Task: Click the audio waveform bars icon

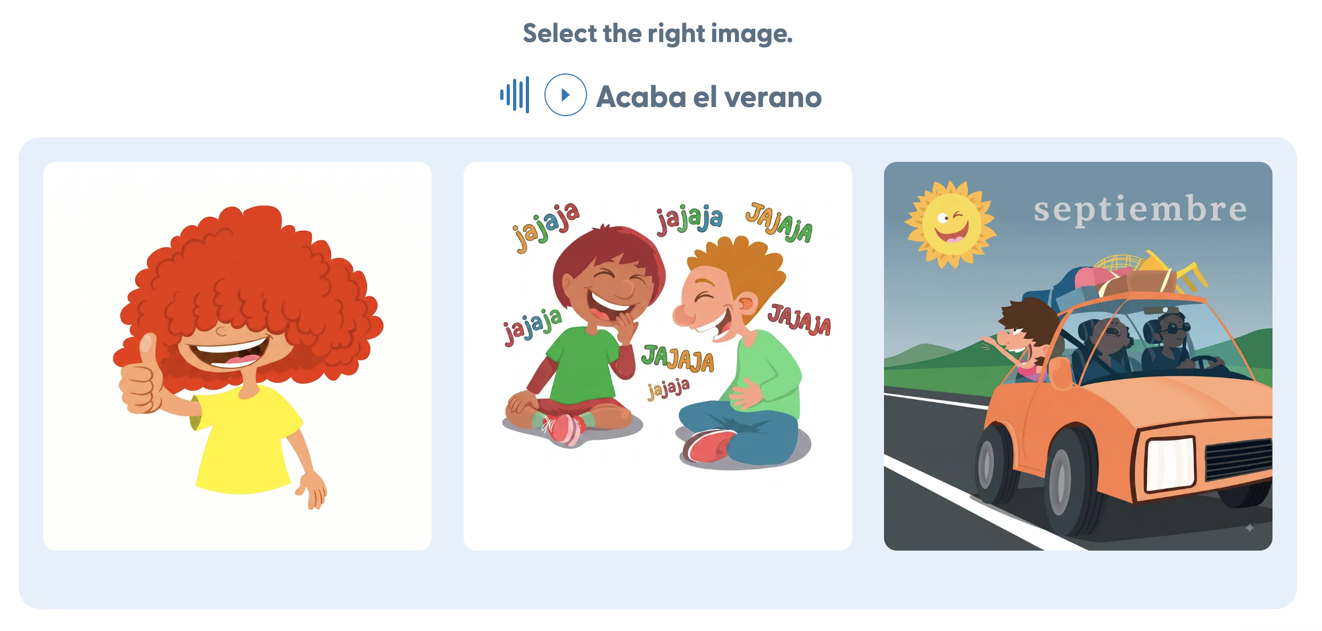Action: (515, 95)
